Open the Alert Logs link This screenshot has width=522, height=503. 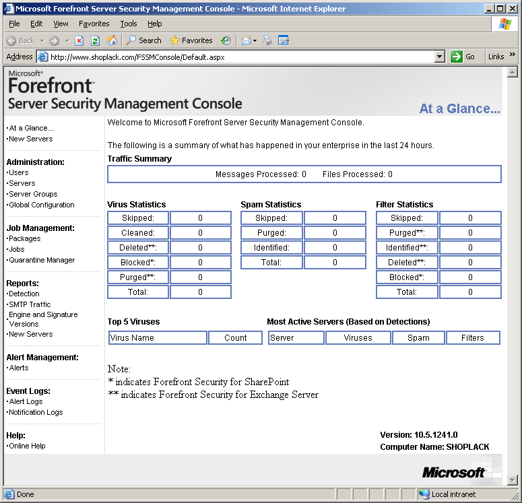point(26,401)
